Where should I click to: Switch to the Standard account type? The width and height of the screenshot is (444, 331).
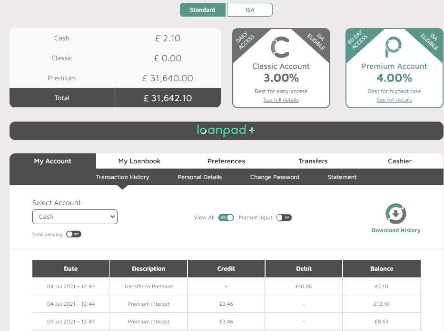203,10
